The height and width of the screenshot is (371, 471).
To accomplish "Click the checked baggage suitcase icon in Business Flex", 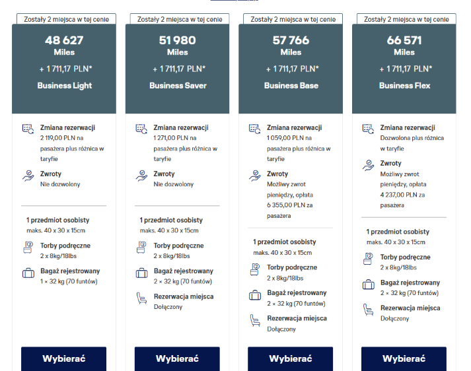I will pos(368,285).
